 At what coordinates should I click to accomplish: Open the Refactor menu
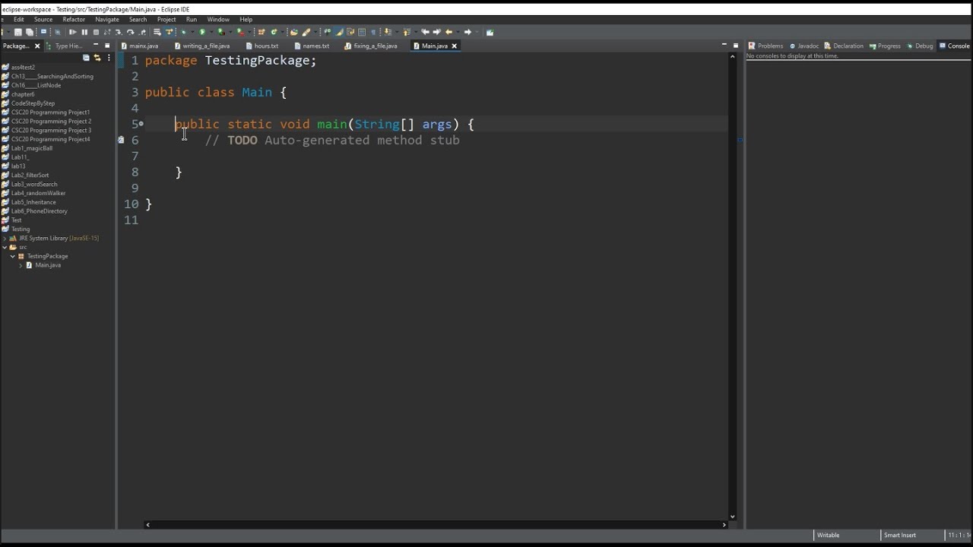pyautogui.click(x=74, y=20)
